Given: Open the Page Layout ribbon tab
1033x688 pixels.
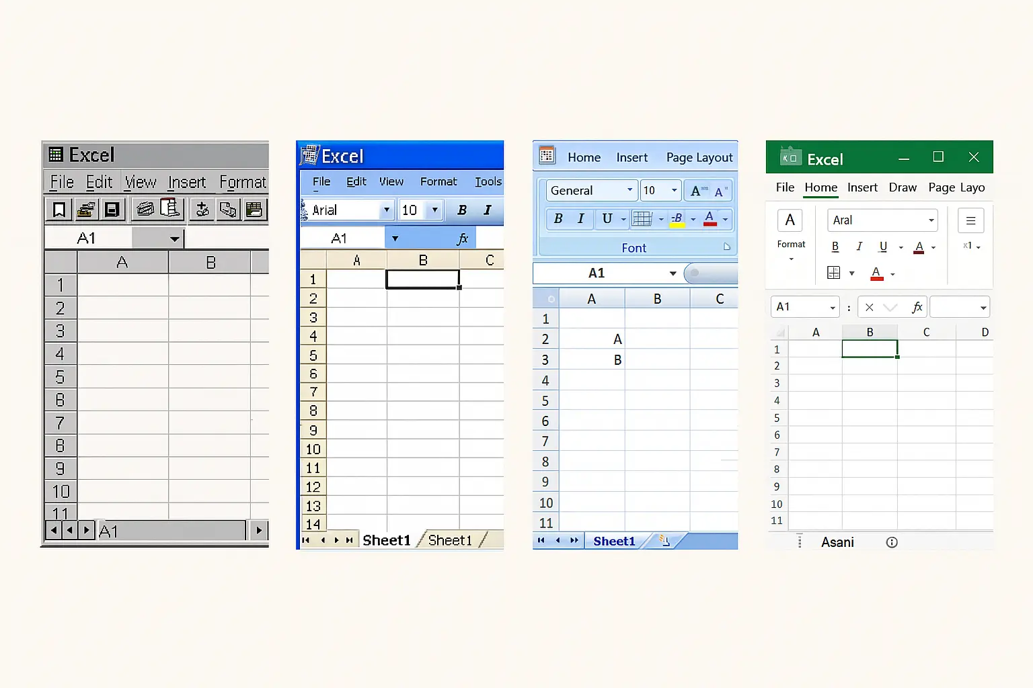Looking at the screenshot, I should pos(699,157).
